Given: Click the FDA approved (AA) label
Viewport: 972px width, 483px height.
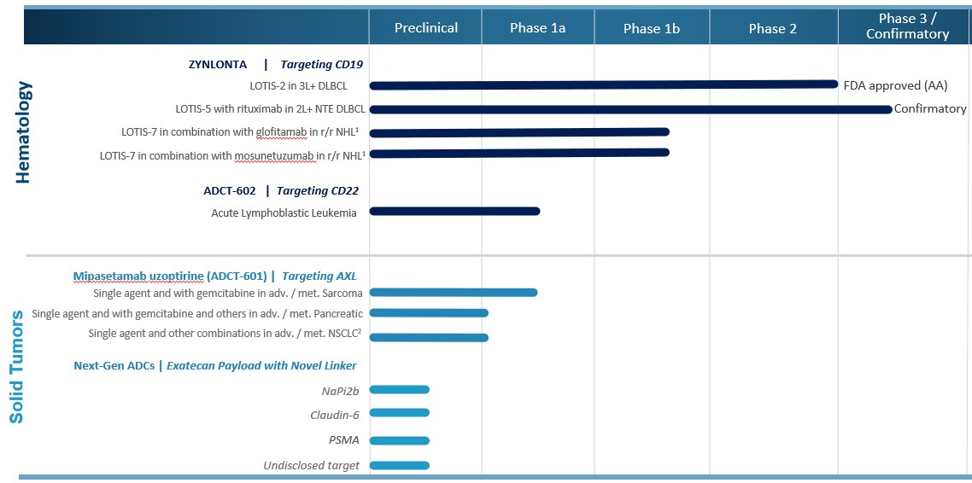Looking at the screenshot, I should click(894, 85).
